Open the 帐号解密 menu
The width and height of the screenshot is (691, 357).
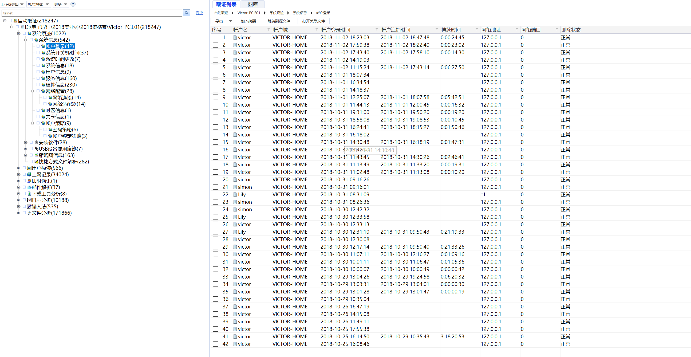point(38,4)
